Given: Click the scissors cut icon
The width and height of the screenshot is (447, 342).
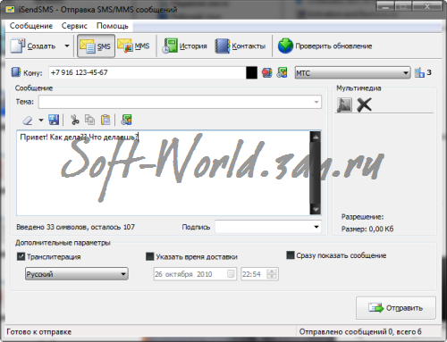Looking at the screenshot, I should [x=74, y=120].
